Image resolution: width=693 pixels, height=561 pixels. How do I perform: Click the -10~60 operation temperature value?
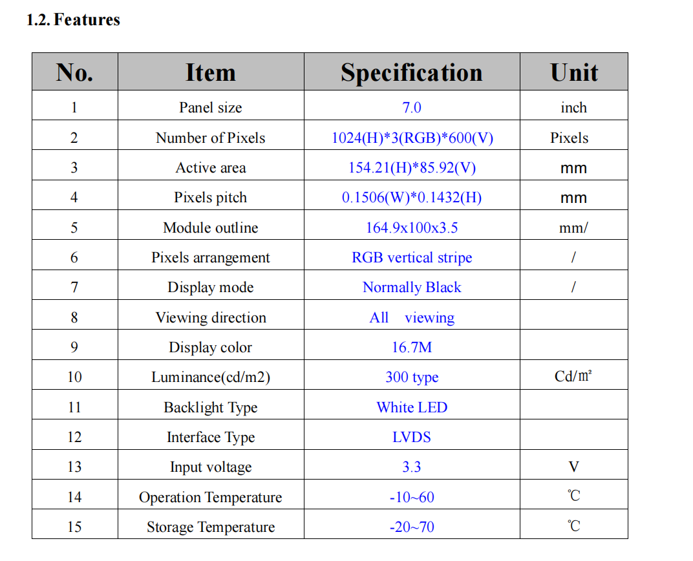pyautogui.click(x=412, y=497)
